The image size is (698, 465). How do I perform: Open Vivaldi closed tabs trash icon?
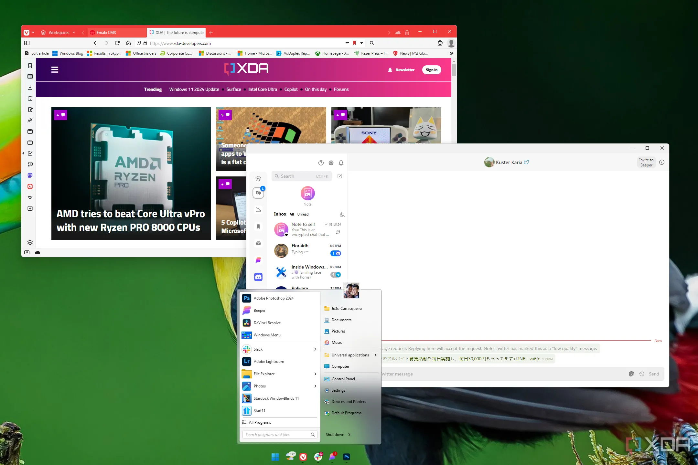407,33
